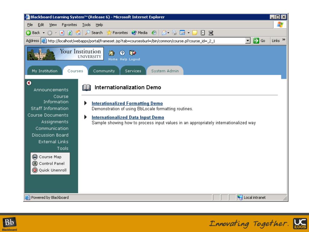Screen dimensions: 309x232
Task: Click the Blackboard Help question mark icon
Action: tap(122, 53)
